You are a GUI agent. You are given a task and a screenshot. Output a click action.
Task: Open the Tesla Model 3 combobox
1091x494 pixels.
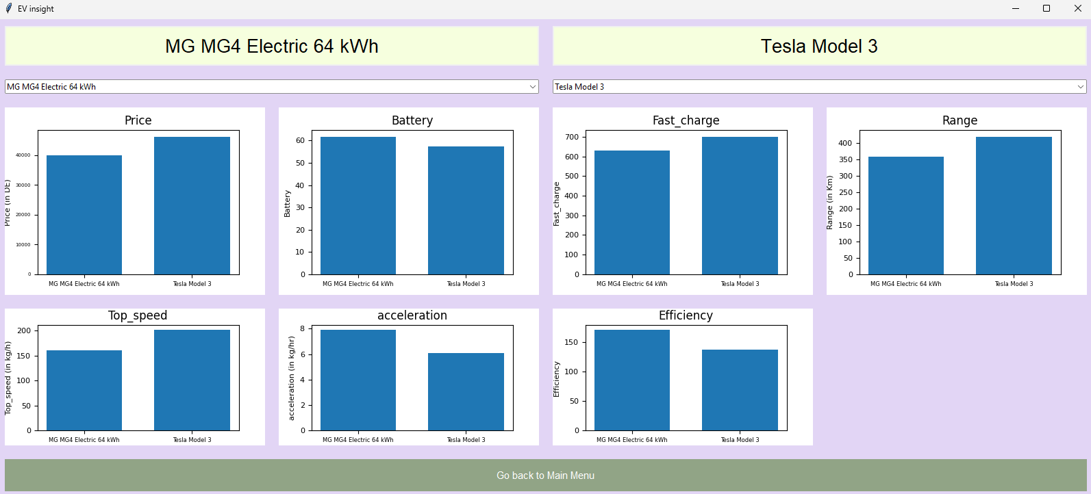point(820,87)
